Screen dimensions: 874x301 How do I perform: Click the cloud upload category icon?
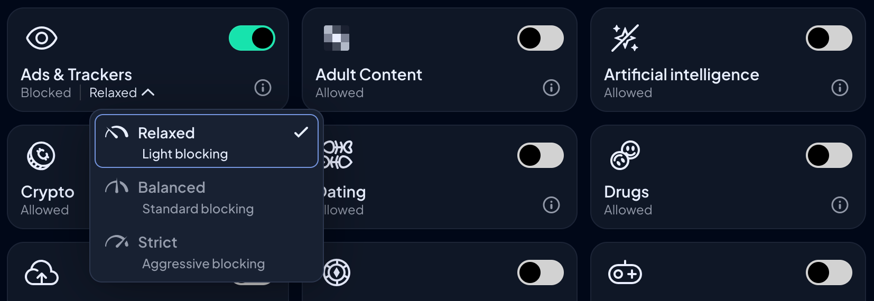pyautogui.click(x=41, y=273)
